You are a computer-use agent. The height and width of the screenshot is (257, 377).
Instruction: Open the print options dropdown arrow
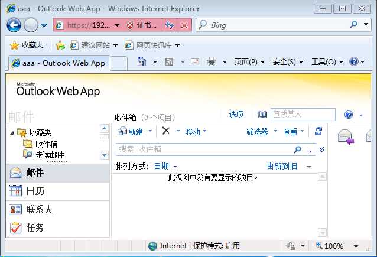tap(225, 62)
